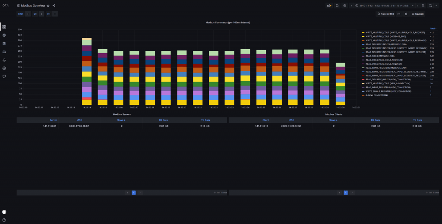This screenshot has width=442, height=224.
Task: Open the Alerting bell icon in sidebar
Action: coord(4,60)
